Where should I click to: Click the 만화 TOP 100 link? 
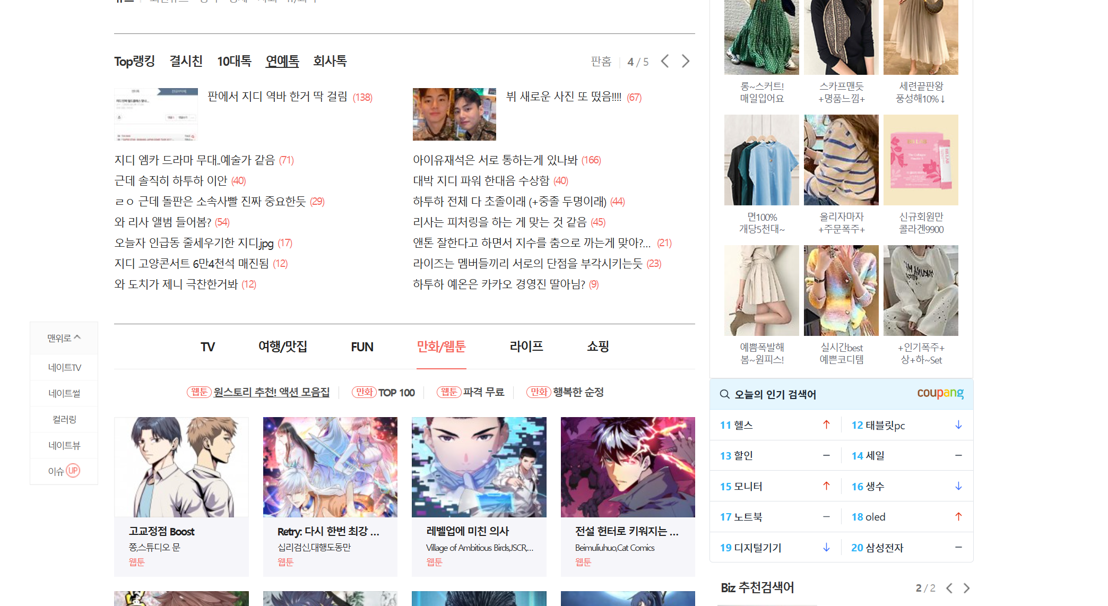(x=396, y=392)
